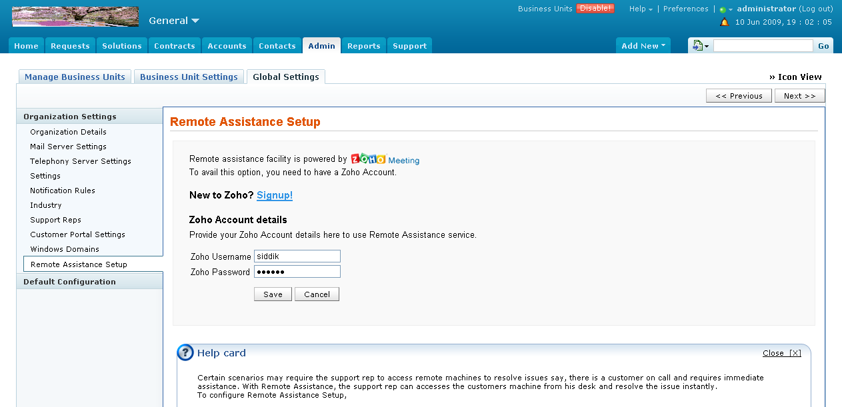Viewport: 842px width, 407px height.
Task: Click the Zoho Username field
Action: pyautogui.click(x=297, y=256)
